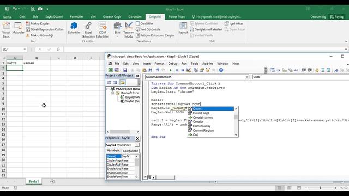This screenshot has height=196, width=349.
Task: Click VBA View Microsoft Excel icon
Action: point(110,70)
